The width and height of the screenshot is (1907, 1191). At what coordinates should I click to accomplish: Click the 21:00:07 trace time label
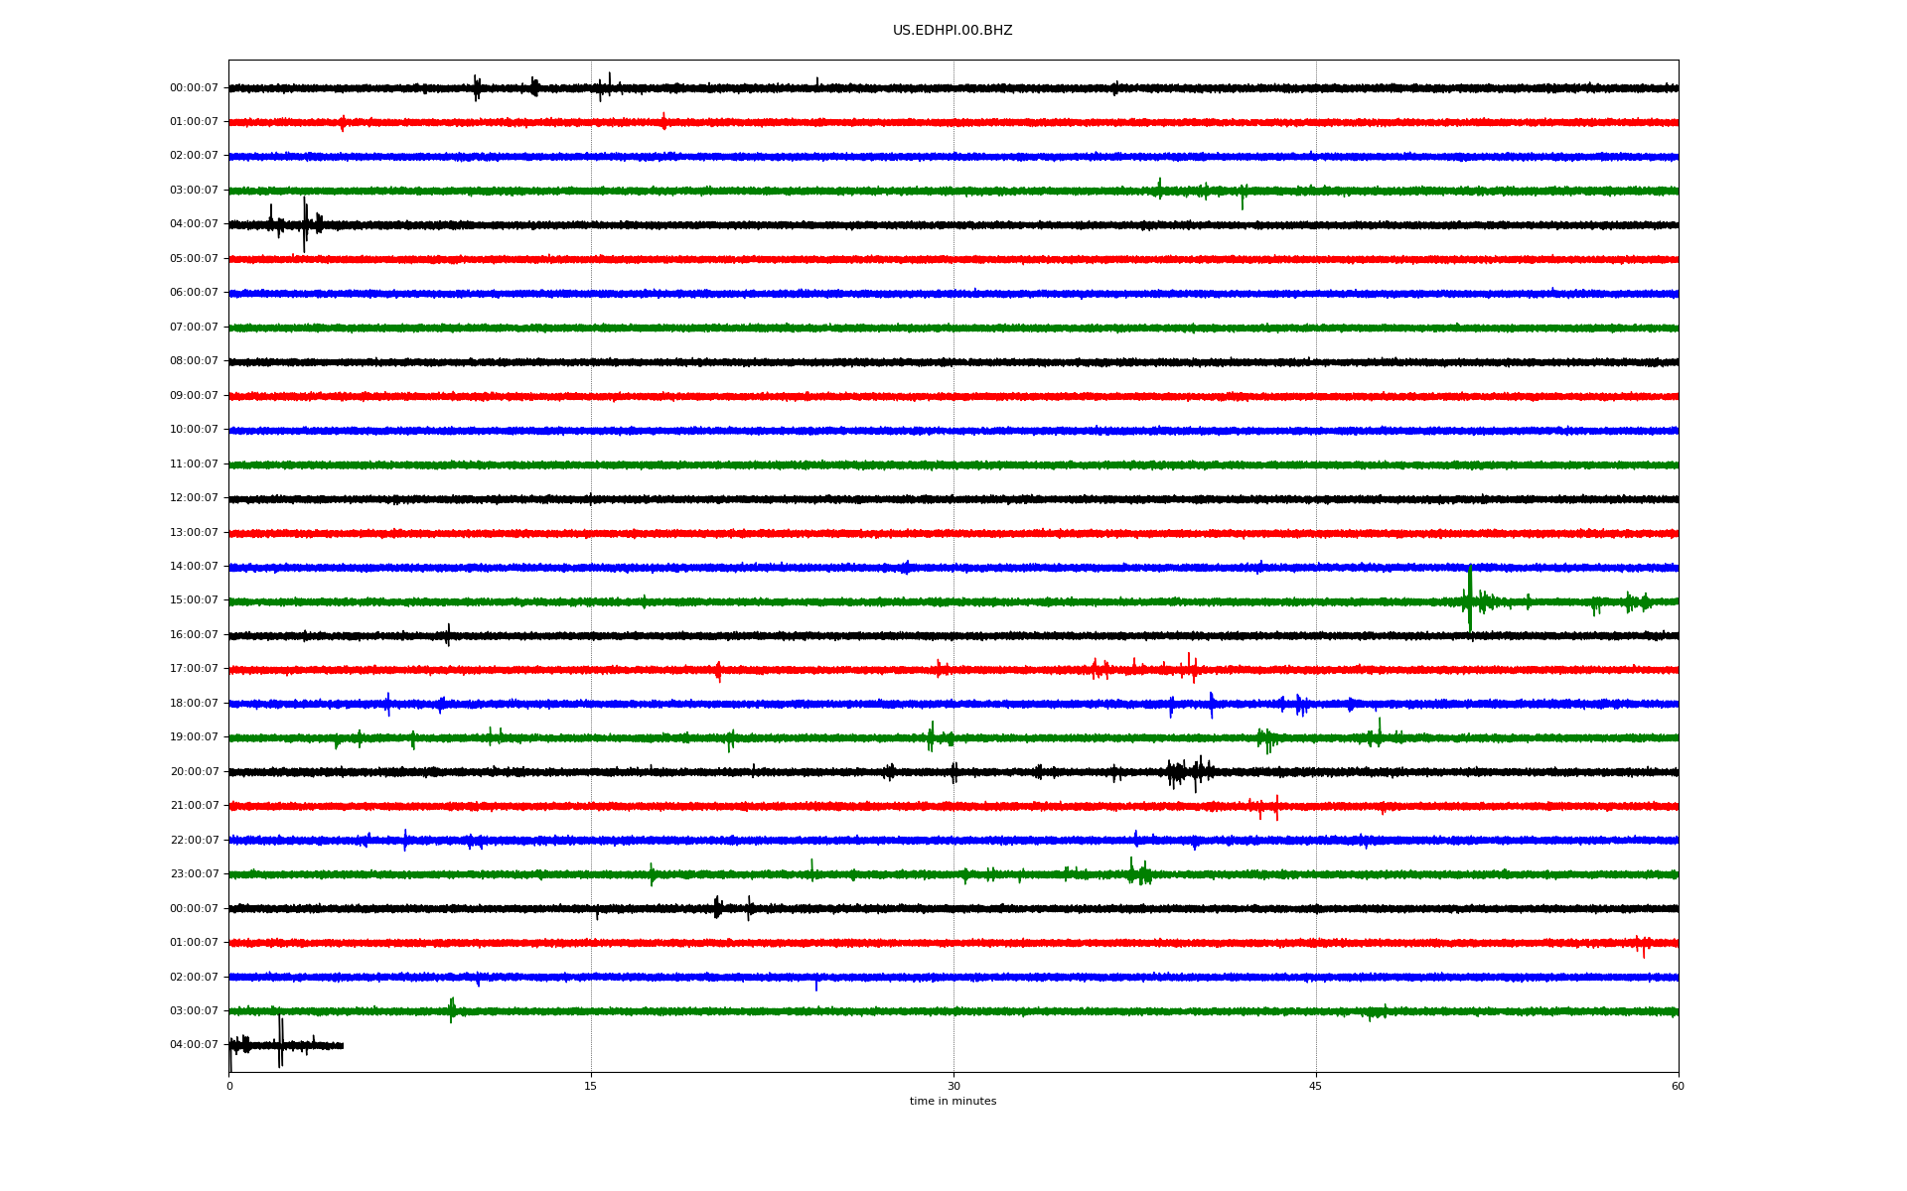point(194,806)
